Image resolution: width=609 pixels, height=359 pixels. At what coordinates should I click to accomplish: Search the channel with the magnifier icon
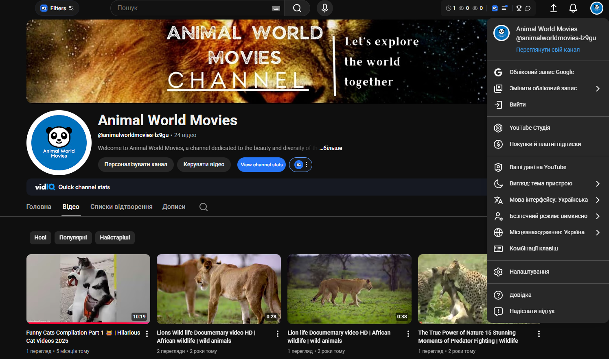[204, 207]
